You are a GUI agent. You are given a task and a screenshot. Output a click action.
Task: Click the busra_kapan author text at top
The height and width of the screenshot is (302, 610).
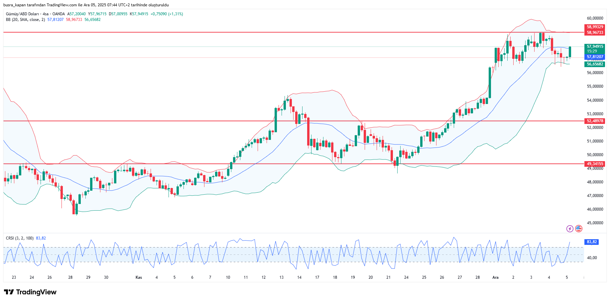tap(14, 5)
